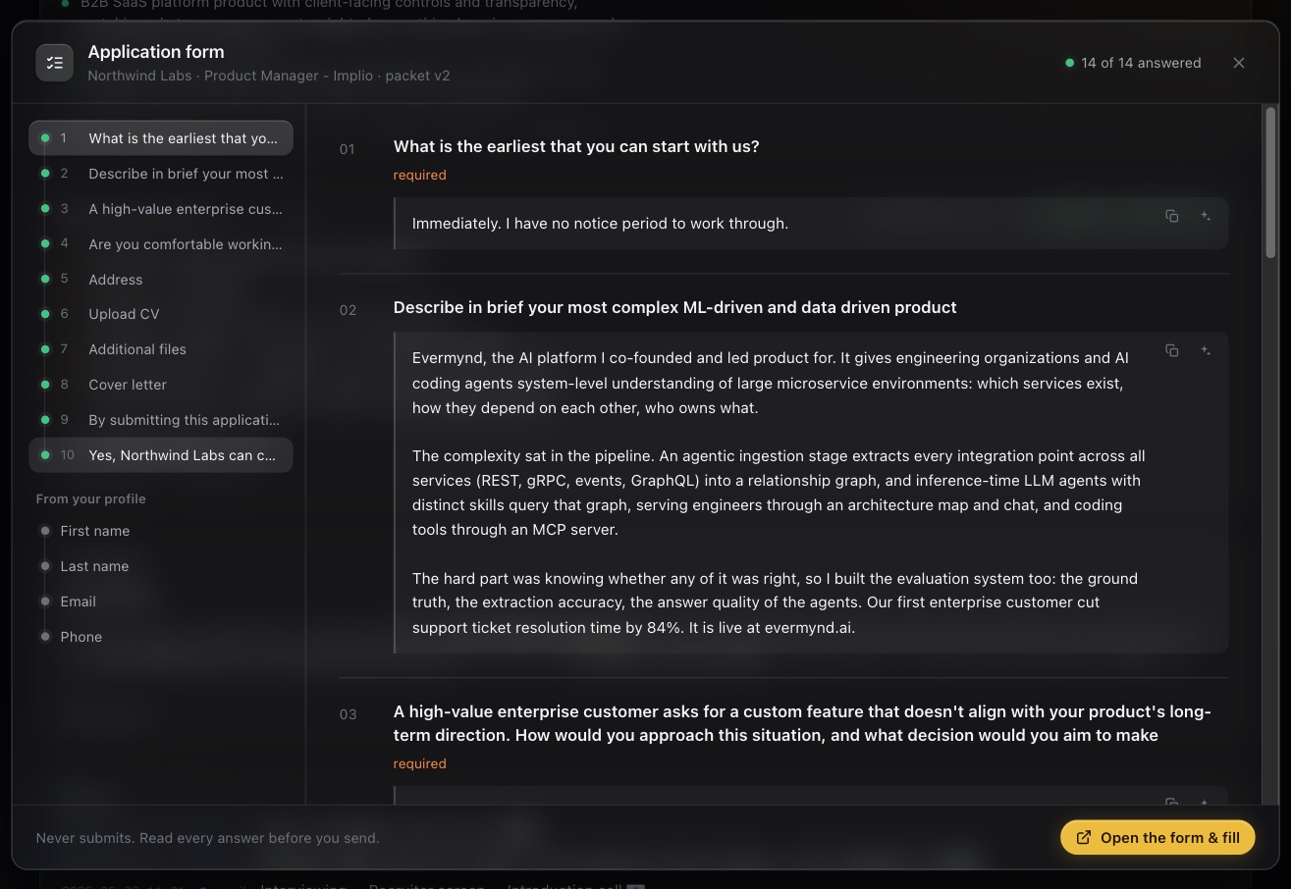Click sparkle icon on question two answer
The width and height of the screenshot is (1291, 889).
[1206, 350]
